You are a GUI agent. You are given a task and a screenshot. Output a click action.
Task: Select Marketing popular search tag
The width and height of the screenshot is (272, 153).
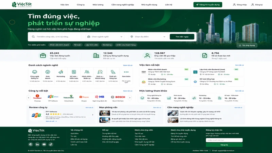pos(107,45)
